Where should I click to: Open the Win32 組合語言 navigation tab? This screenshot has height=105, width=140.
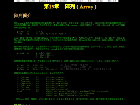pos(61,1)
